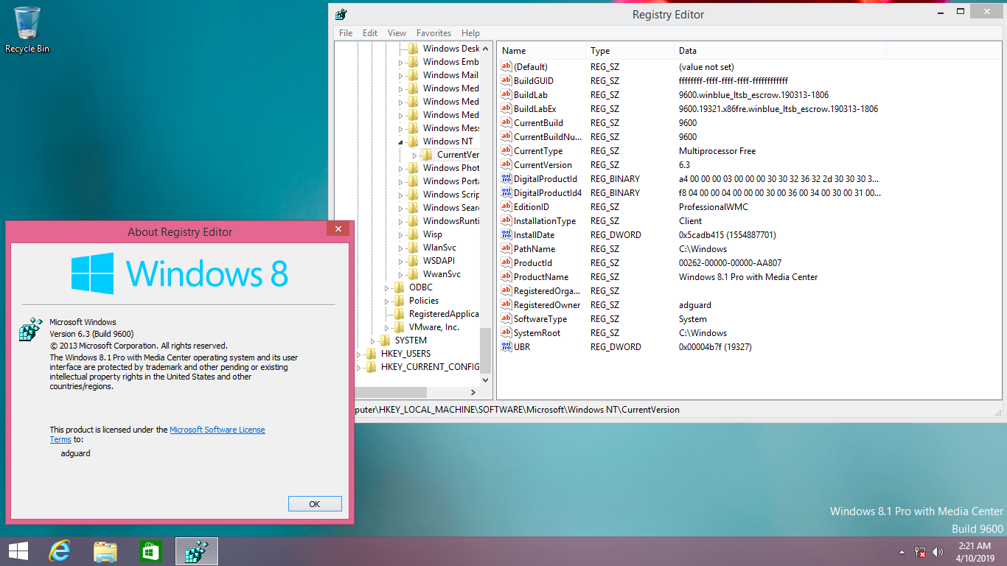This screenshot has height=566, width=1007.
Task: Click the volume speaker tray icon
Action: pos(938,551)
